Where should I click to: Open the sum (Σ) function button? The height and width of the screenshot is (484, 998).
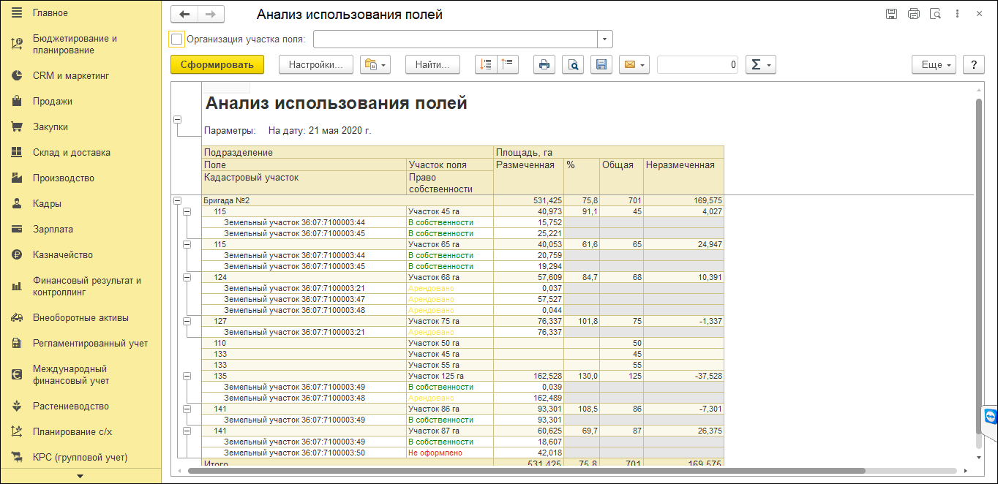point(760,65)
